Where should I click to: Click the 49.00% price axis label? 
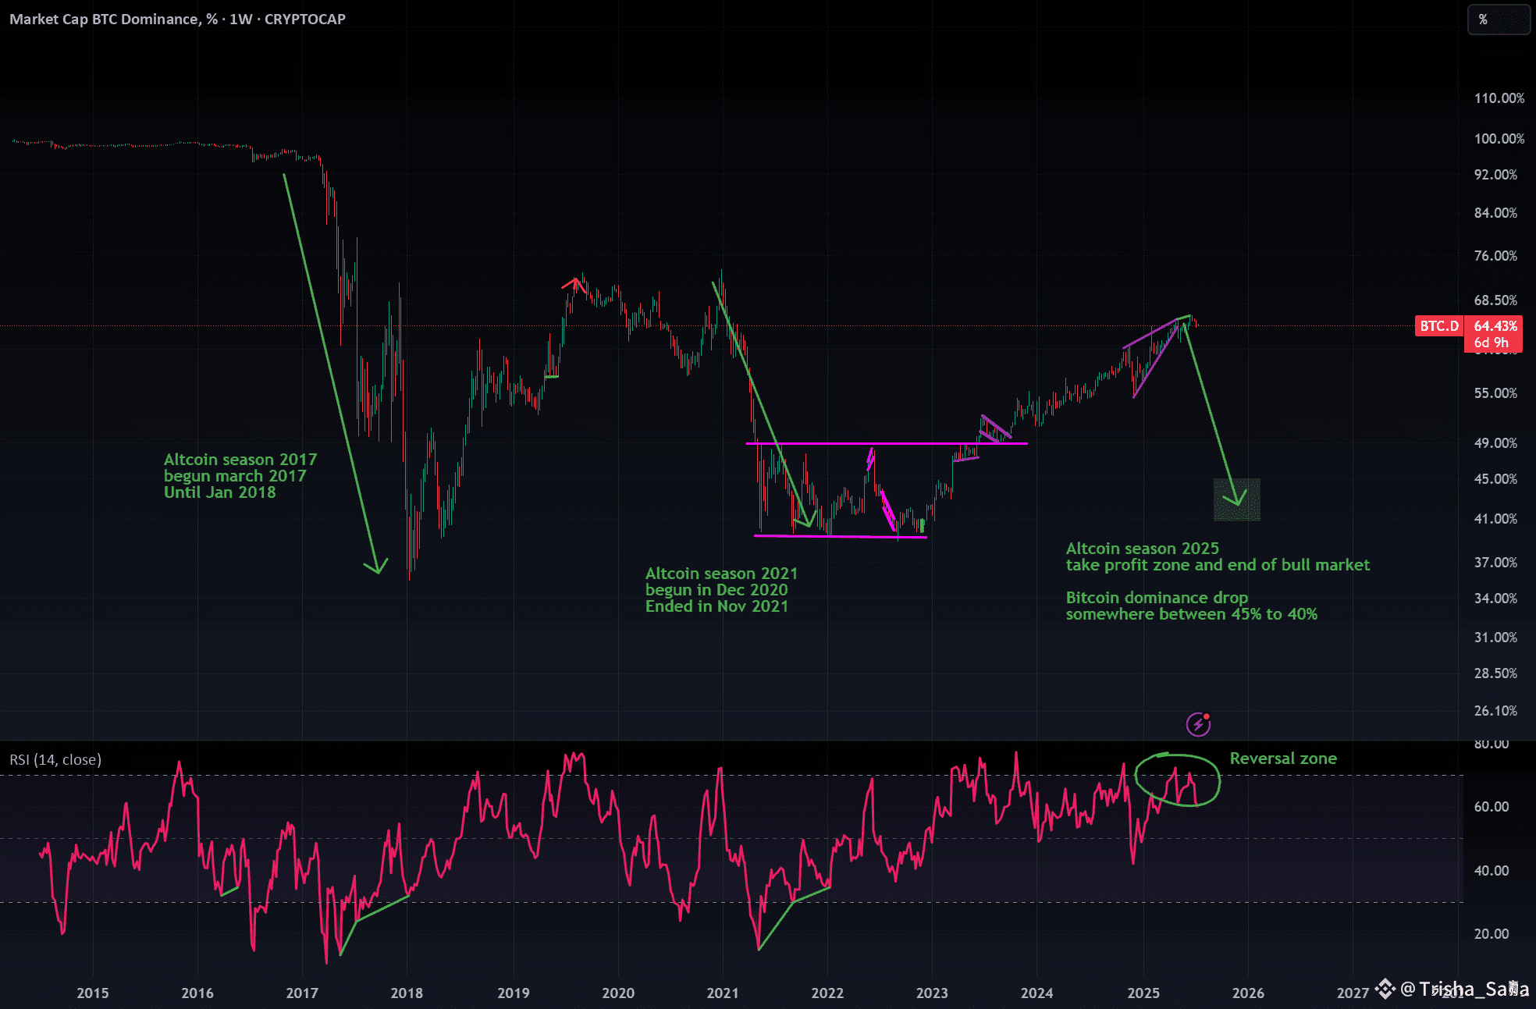(1495, 443)
